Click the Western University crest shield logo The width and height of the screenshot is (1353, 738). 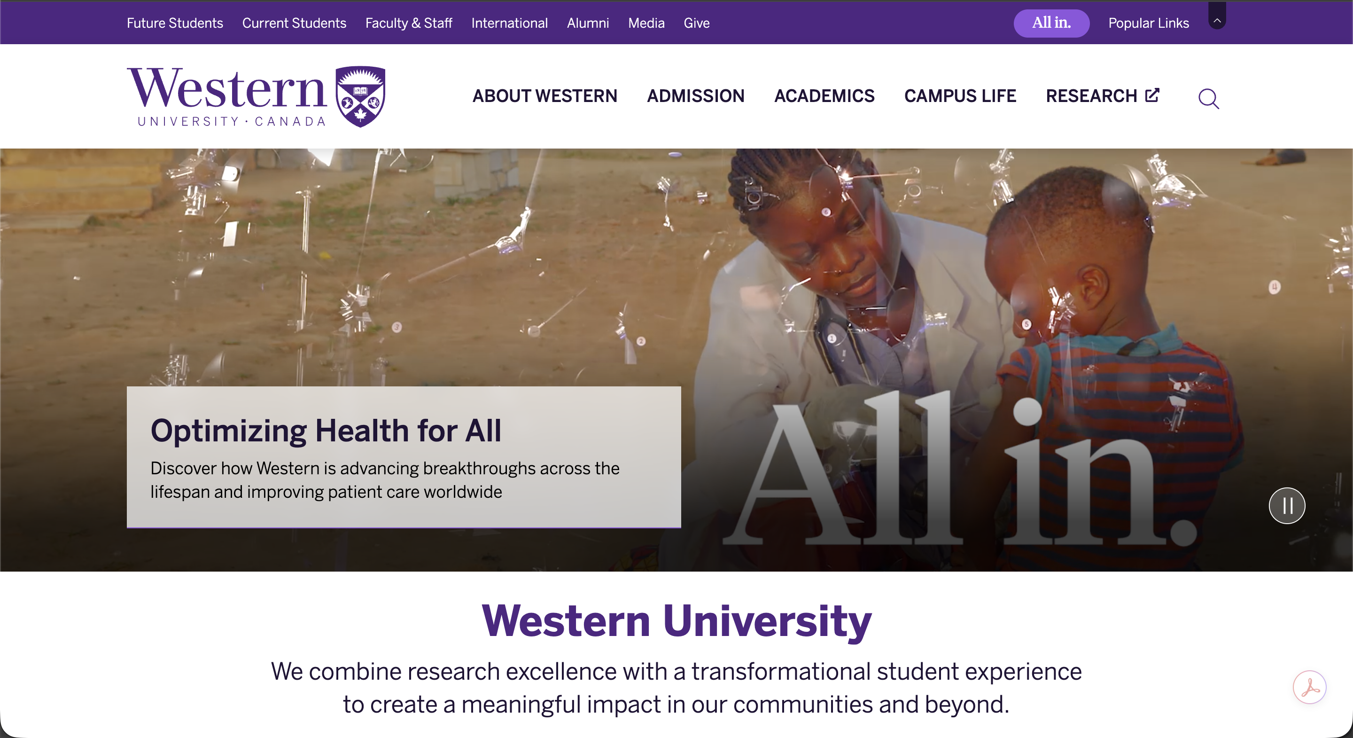tap(360, 96)
